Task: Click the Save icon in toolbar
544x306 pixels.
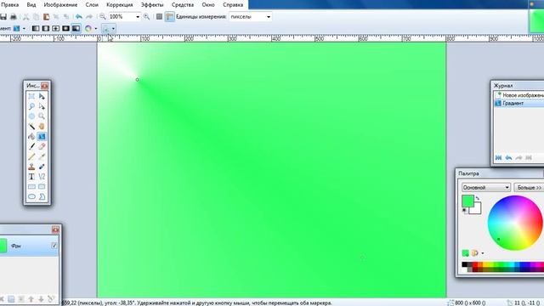Action: click(x=3, y=17)
